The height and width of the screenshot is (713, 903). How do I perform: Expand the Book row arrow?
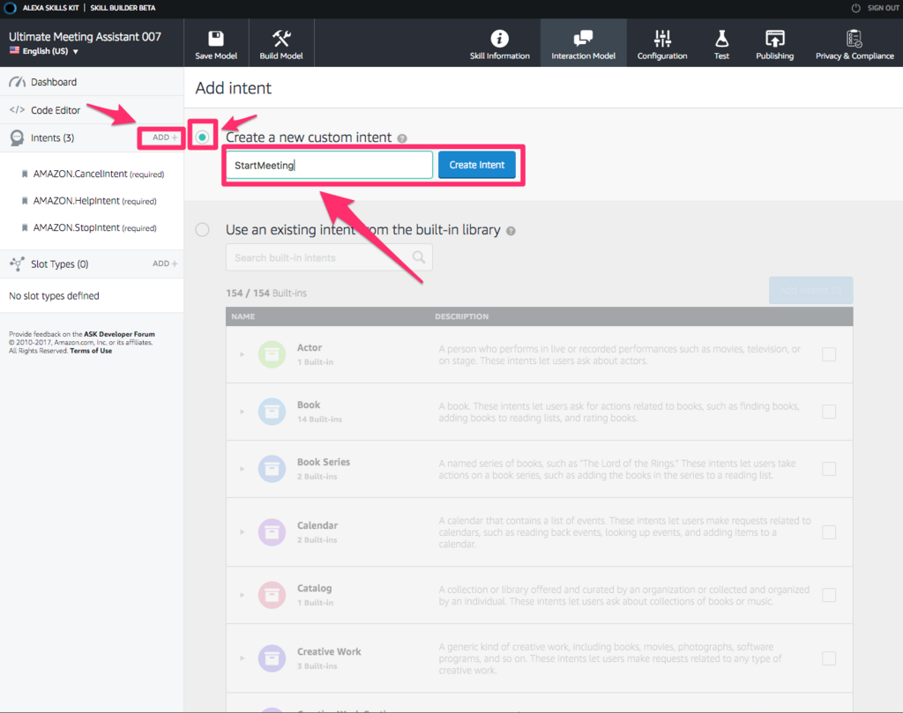pos(242,412)
